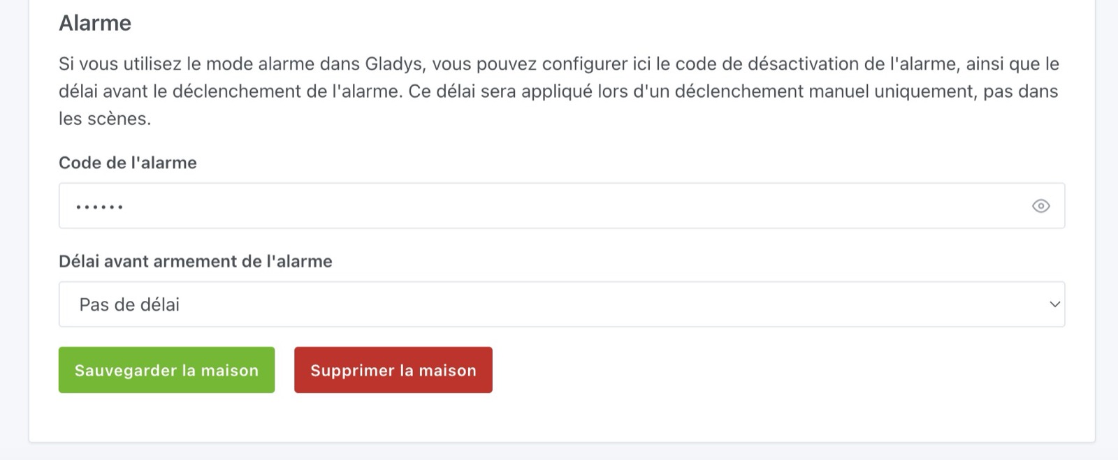Click 'Supprimer la maison' to delete house
1118x460 pixels.
[x=393, y=370]
